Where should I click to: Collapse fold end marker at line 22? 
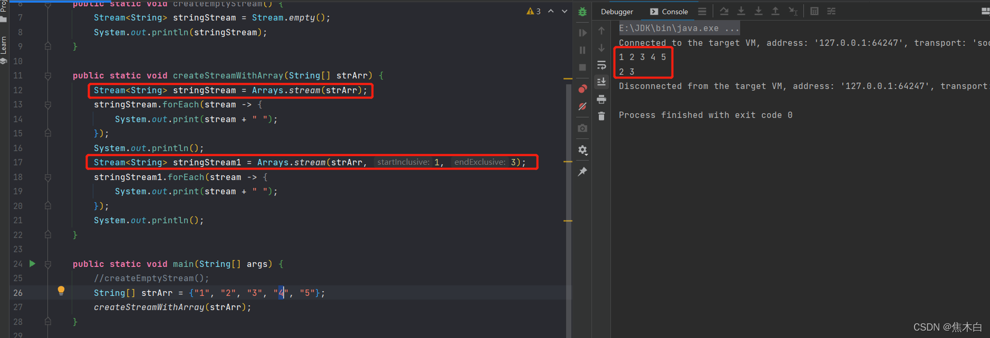coord(48,235)
